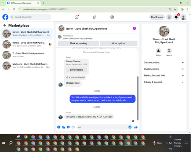This screenshot has width=191, height=152.
Task: Focus the Search Facebook field
Action: tap(31, 17)
